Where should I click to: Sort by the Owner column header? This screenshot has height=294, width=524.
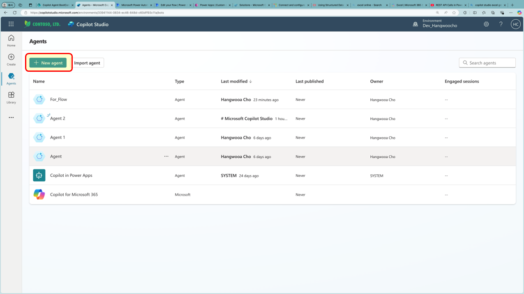coord(376,81)
